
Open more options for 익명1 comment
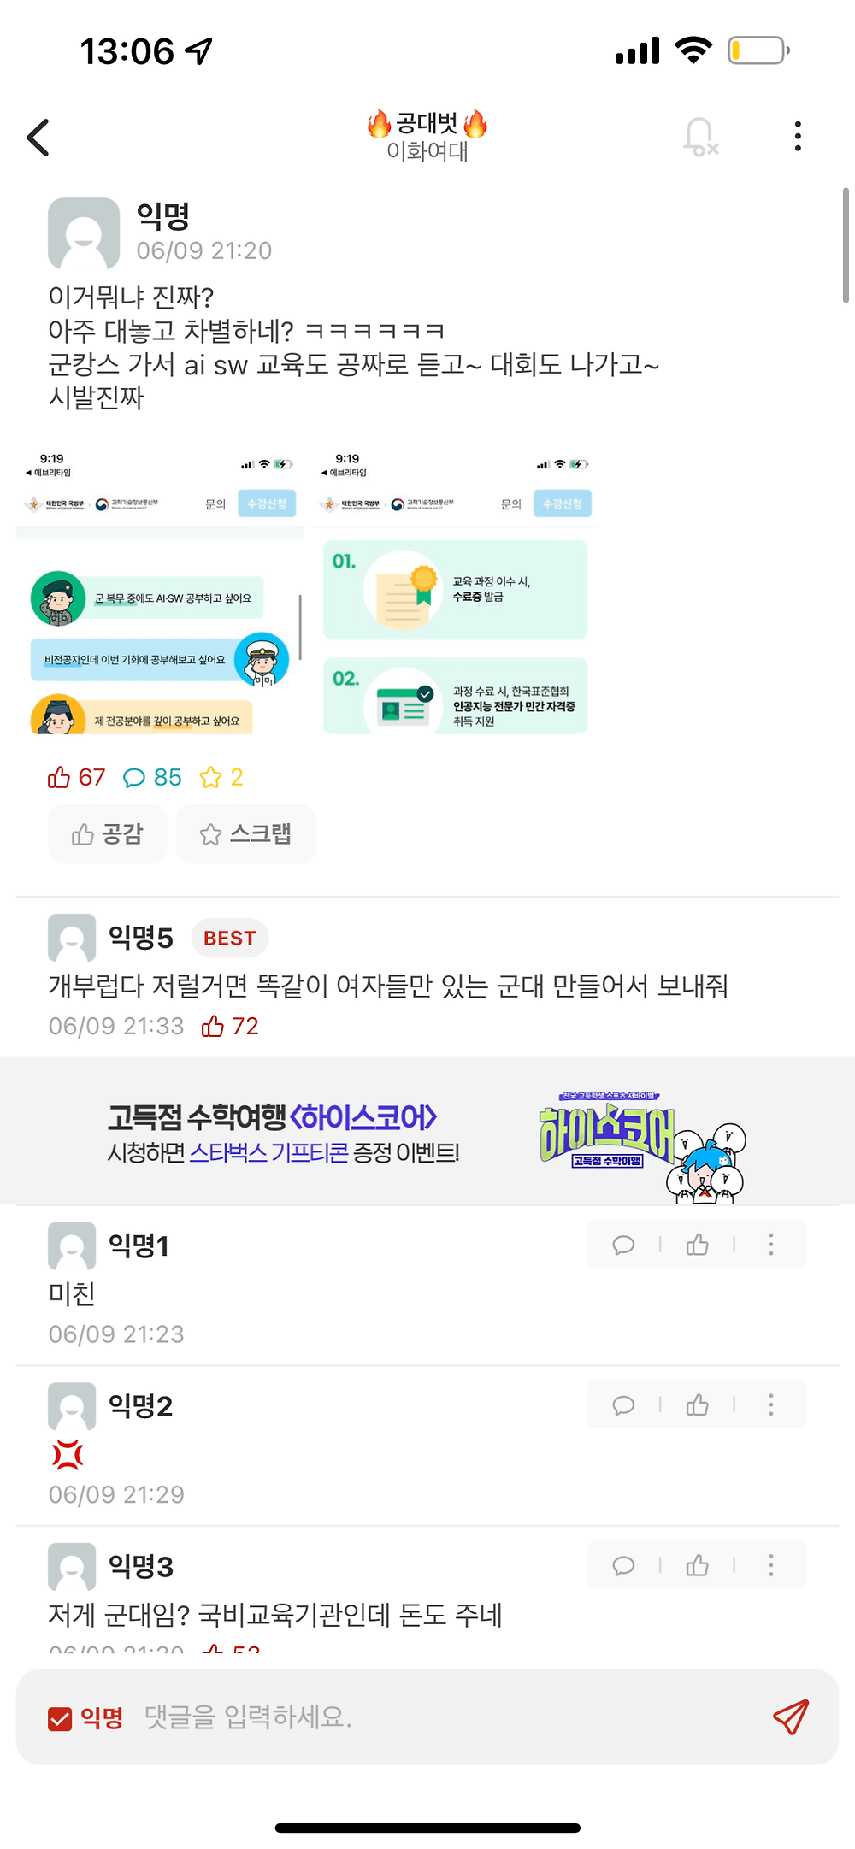771,1245
